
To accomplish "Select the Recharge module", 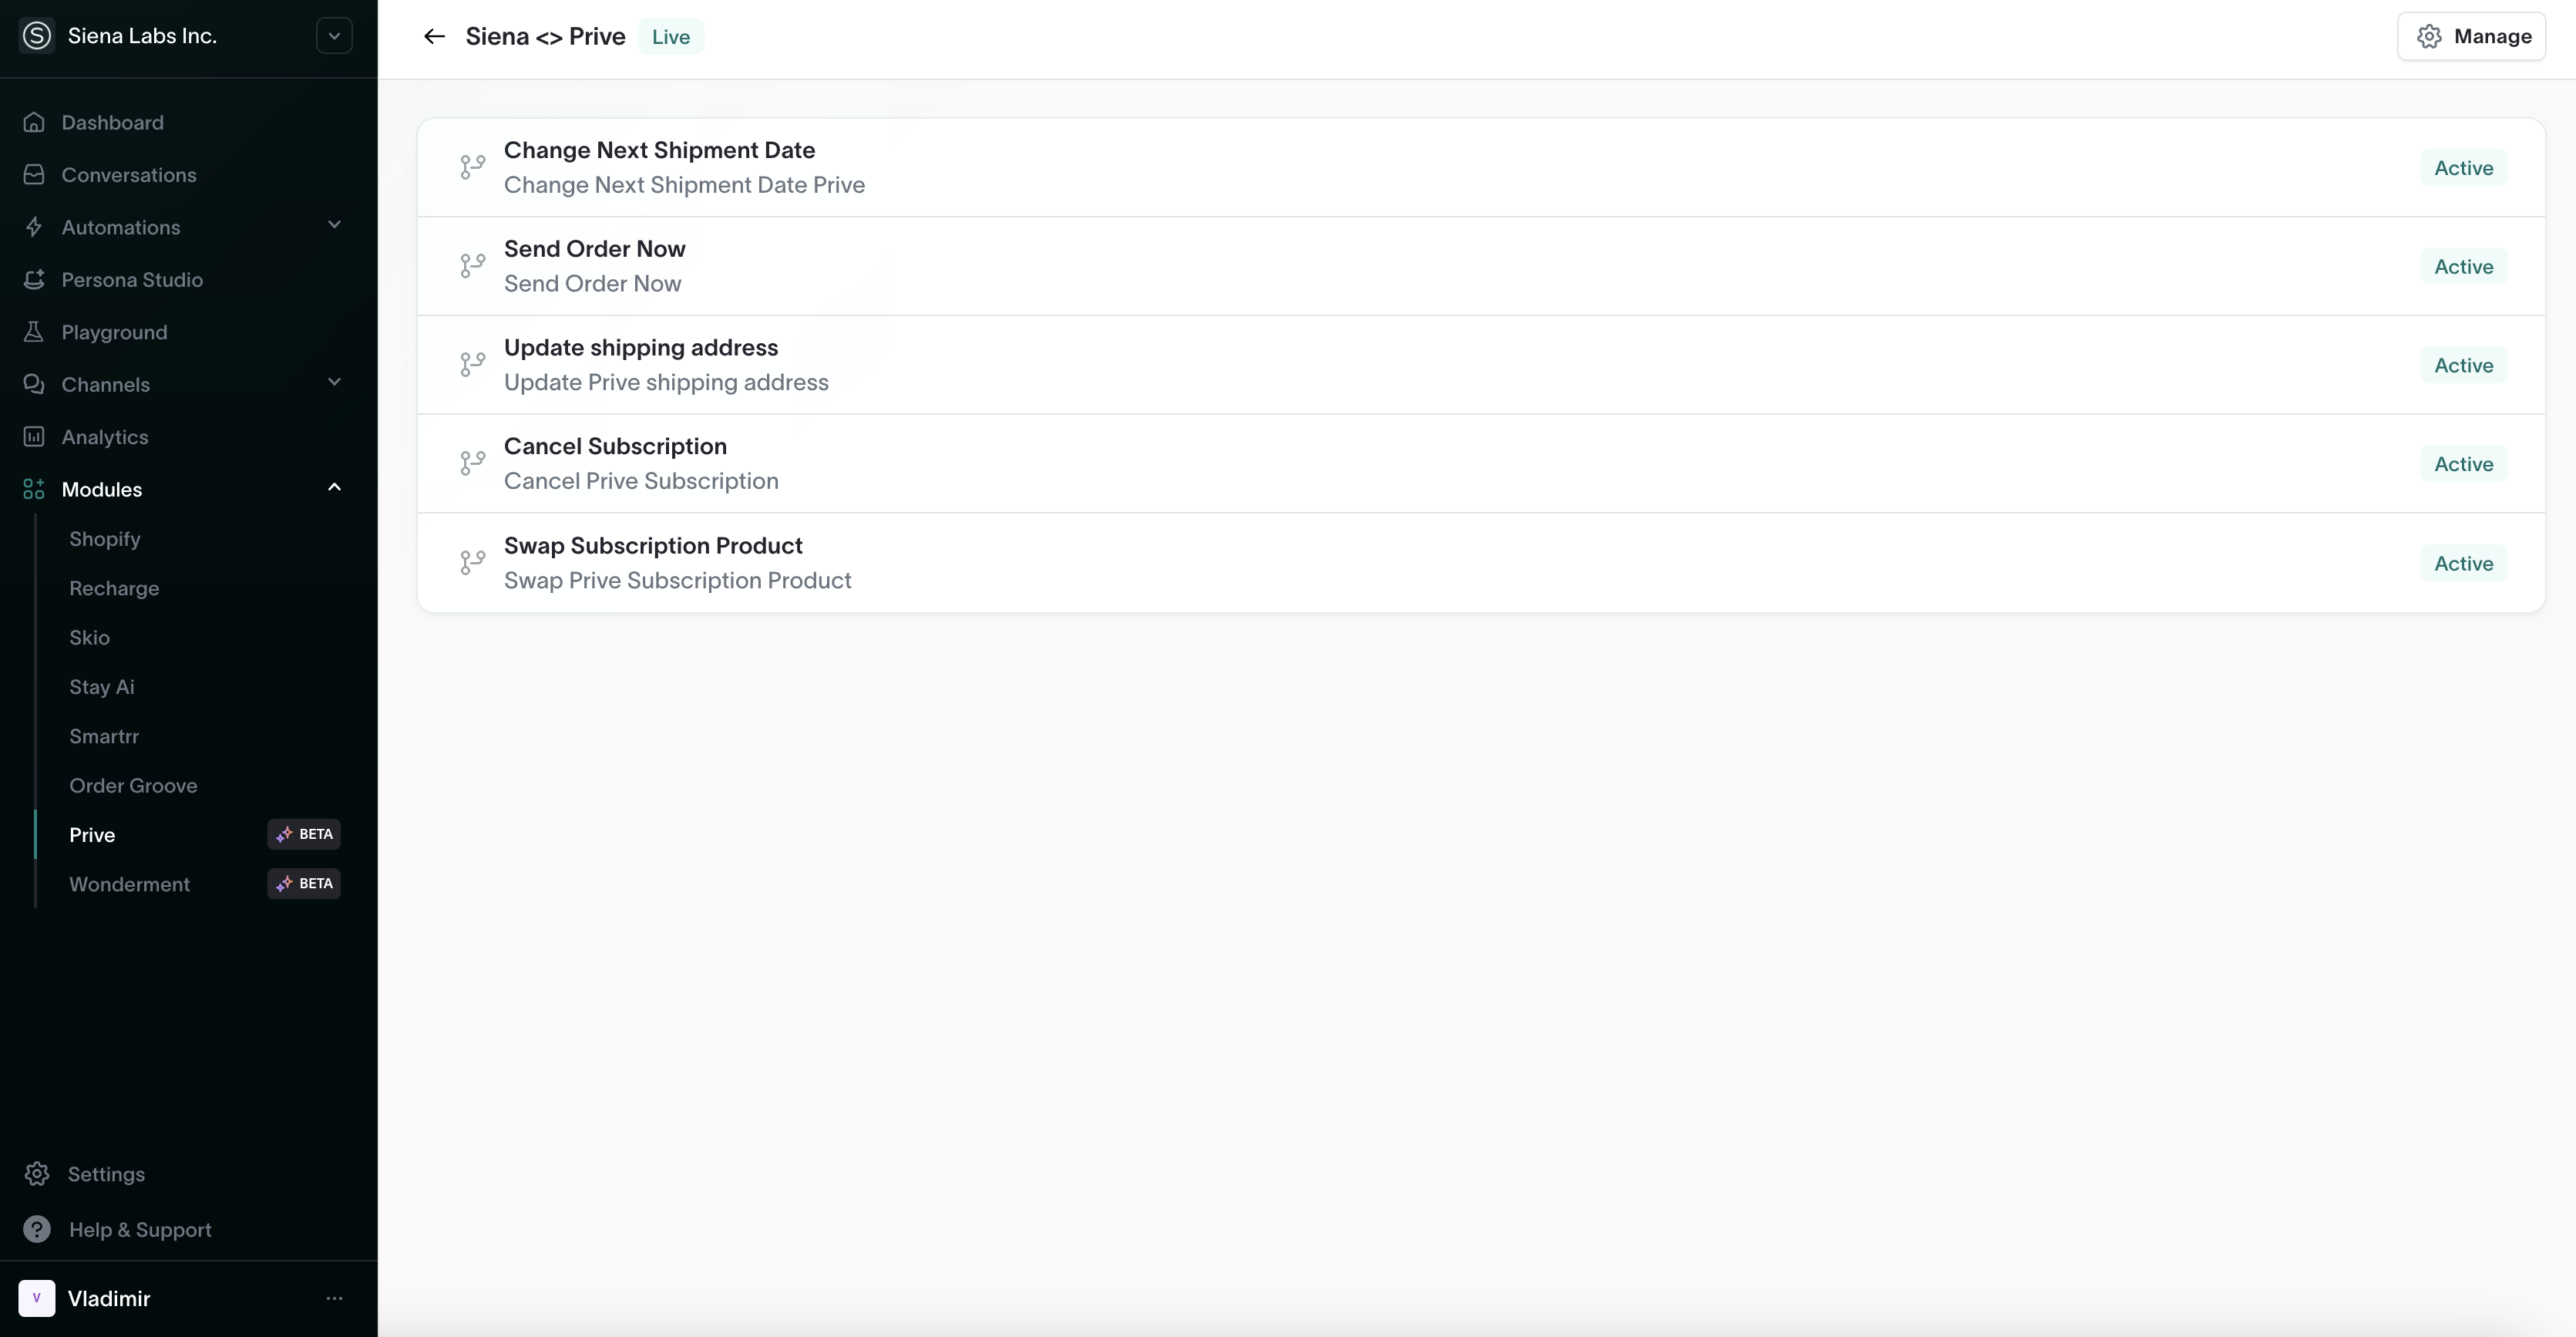I will tap(114, 589).
